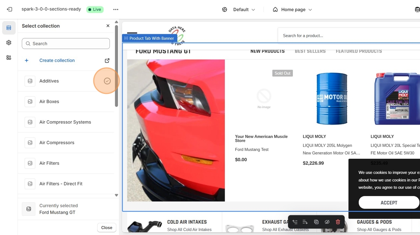The width and height of the screenshot is (420, 235).
Task: Click the red Mustang banner image
Action: click(176, 130)
